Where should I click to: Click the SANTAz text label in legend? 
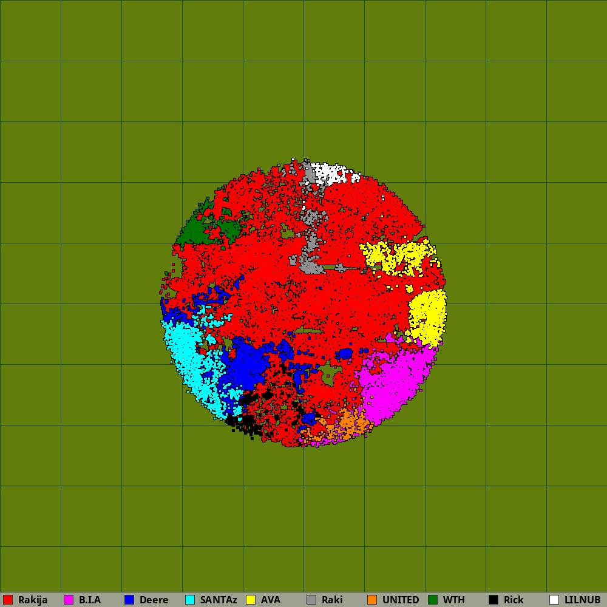tap(219, 600)
